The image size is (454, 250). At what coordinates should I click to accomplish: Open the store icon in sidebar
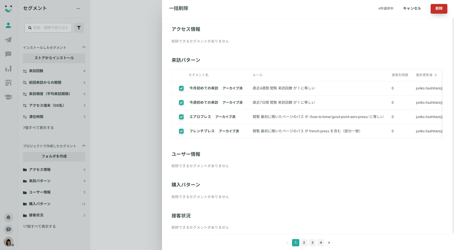8,83
